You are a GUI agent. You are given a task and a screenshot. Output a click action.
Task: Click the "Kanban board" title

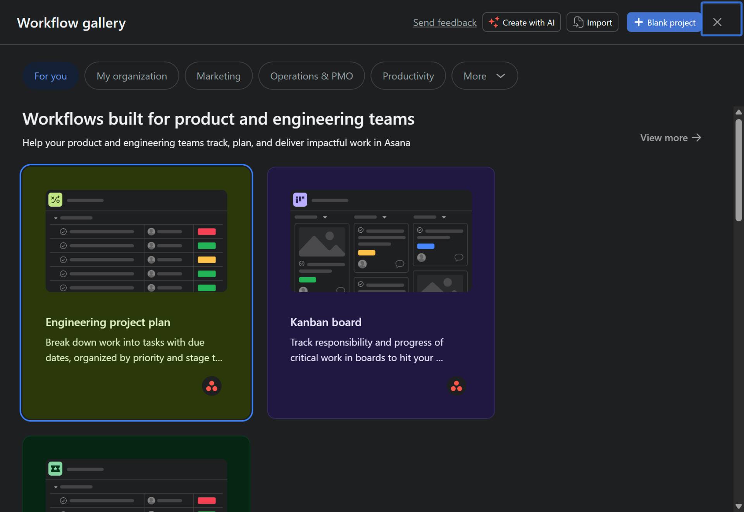(326, 322)
